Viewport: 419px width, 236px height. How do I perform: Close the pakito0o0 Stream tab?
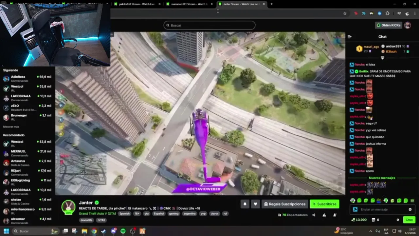click(x=159, y=4)
